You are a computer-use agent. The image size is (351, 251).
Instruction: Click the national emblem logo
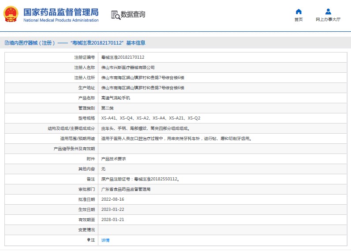(x=11, y=15)
